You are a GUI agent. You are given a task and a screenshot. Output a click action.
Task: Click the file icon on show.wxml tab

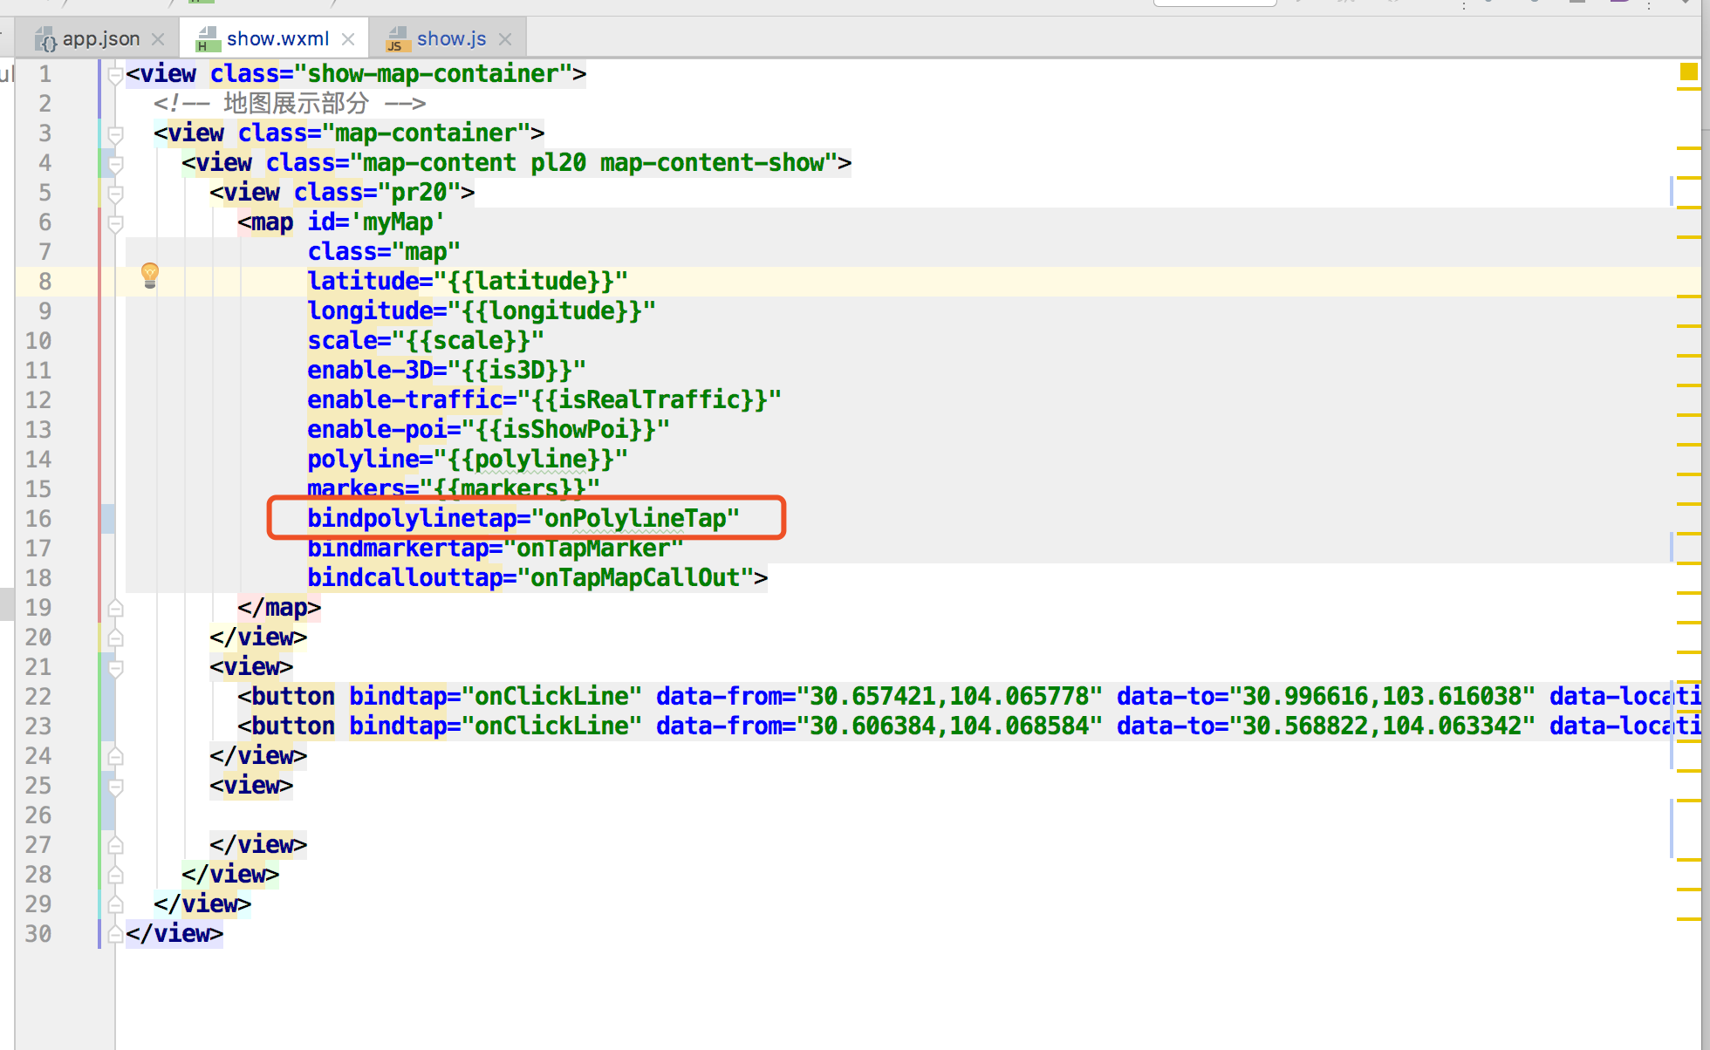(x=207, y=39)
